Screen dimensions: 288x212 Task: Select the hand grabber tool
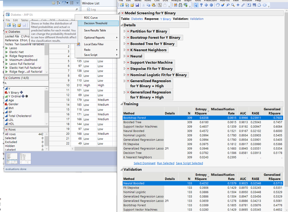218,5
